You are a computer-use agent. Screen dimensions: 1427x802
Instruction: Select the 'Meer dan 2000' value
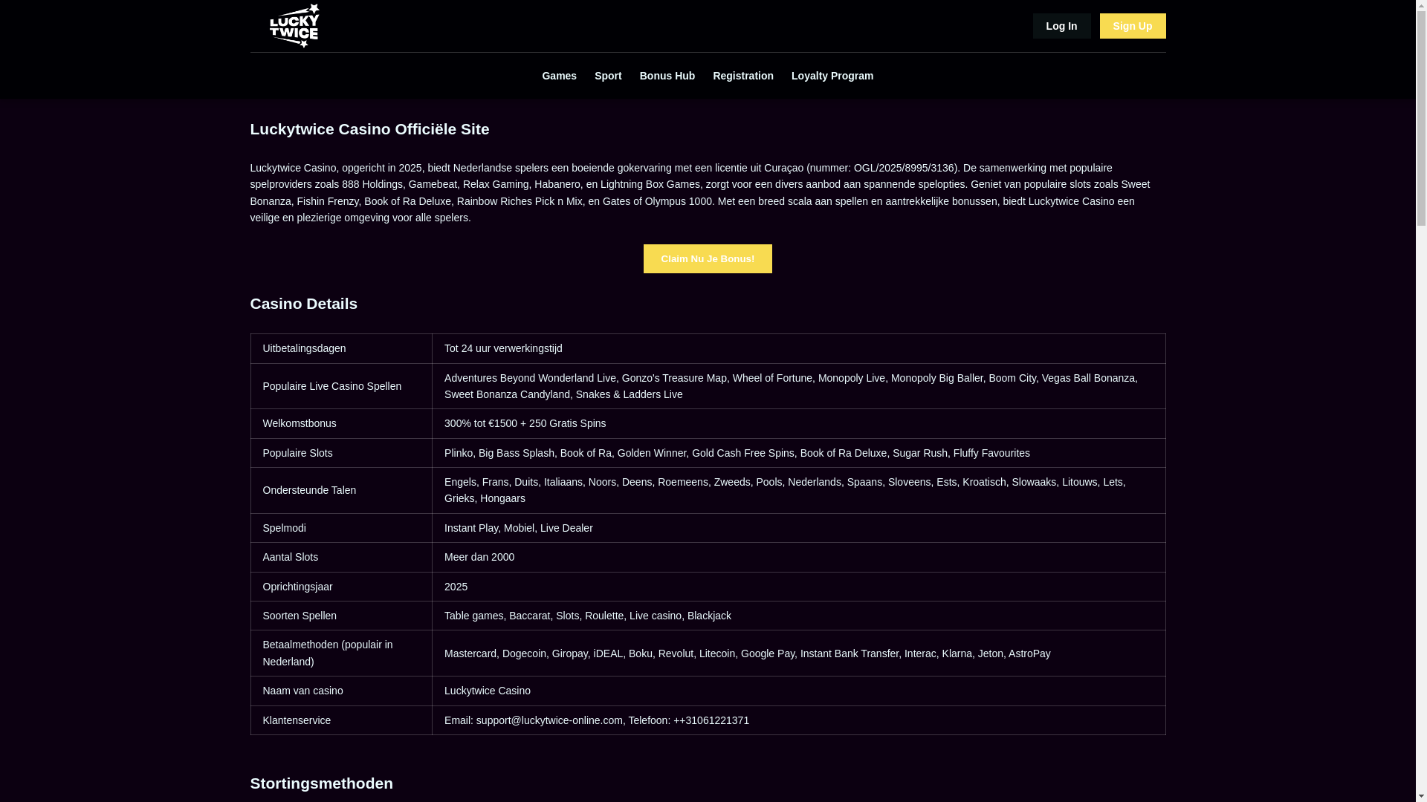(x=798, y=557)
